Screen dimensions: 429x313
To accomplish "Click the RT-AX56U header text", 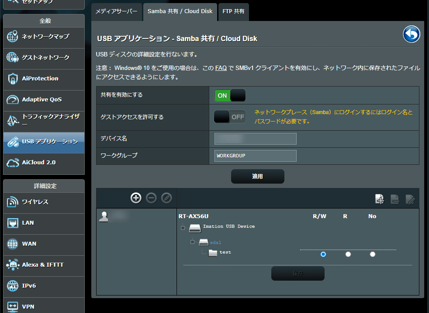I will coord(194,216).
